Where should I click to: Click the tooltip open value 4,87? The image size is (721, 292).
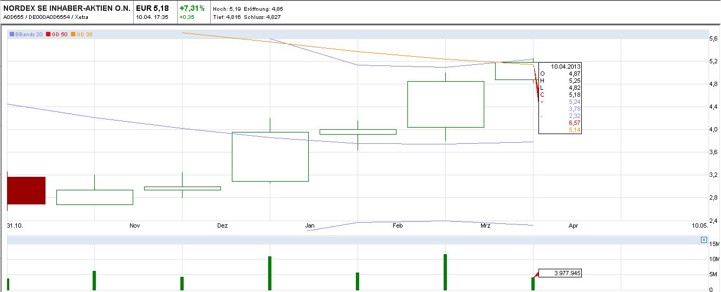575,74
